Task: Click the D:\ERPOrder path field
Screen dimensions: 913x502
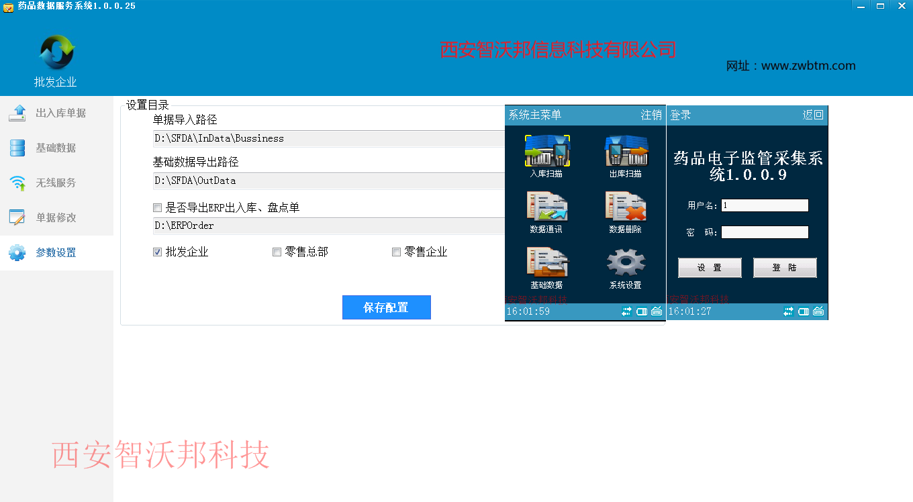Action: pos(329,226)
